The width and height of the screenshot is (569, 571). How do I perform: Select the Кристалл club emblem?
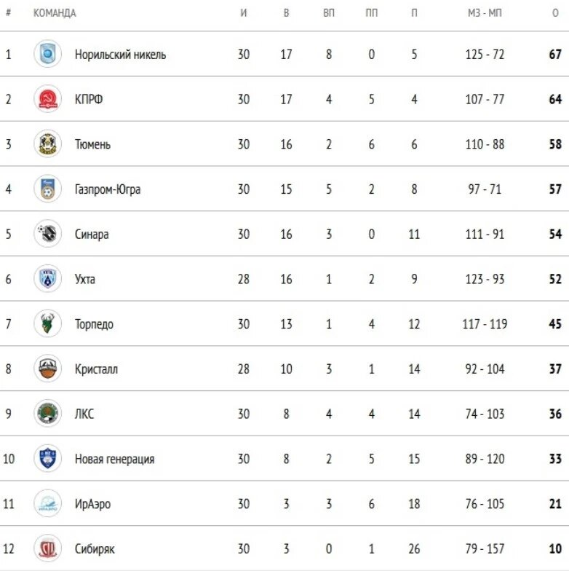[x=48, y=369]
